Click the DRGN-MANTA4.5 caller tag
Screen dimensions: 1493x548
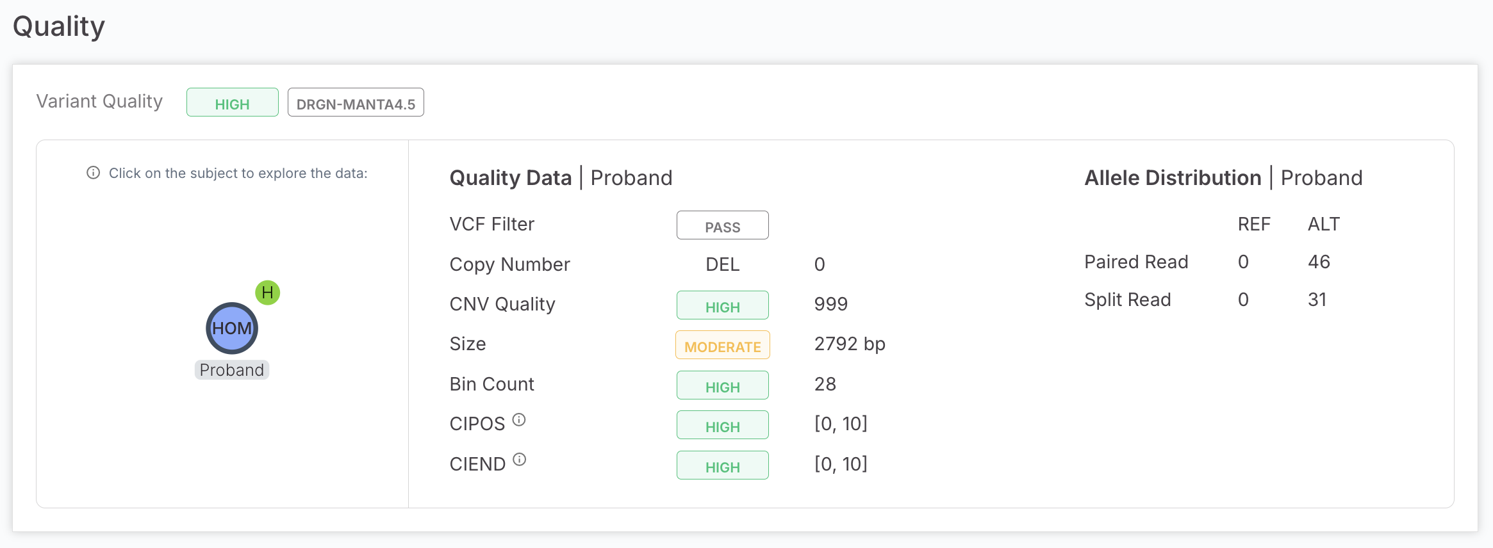click(x=356, y=102)
